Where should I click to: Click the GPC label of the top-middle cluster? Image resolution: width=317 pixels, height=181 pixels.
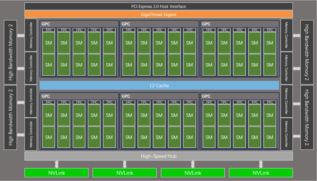pos(126,24)
